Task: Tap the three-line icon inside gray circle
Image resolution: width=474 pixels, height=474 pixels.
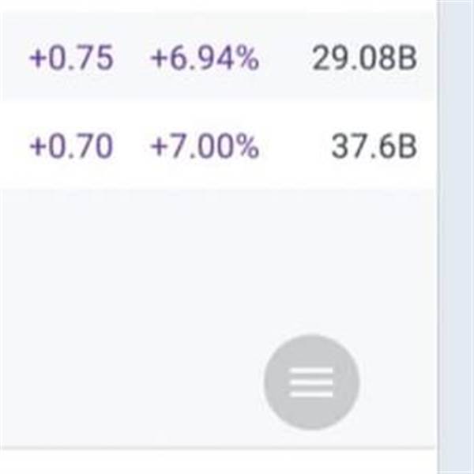Action: pos(311,382)
